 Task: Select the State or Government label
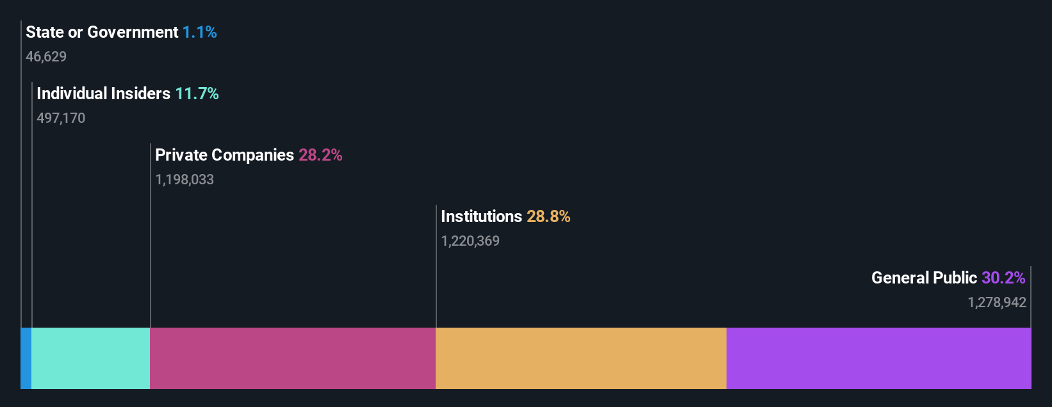click(102, 32)
